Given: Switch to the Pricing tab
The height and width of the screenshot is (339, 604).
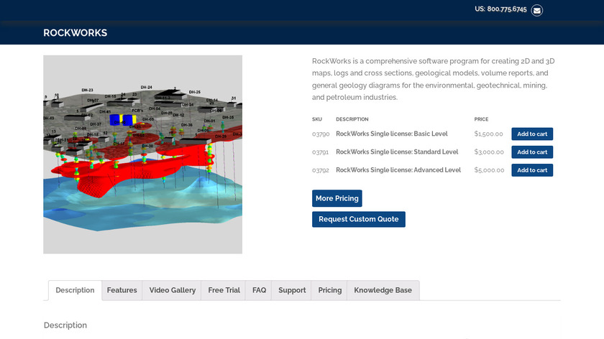Looking at the screenshot, I should [329, 290].
